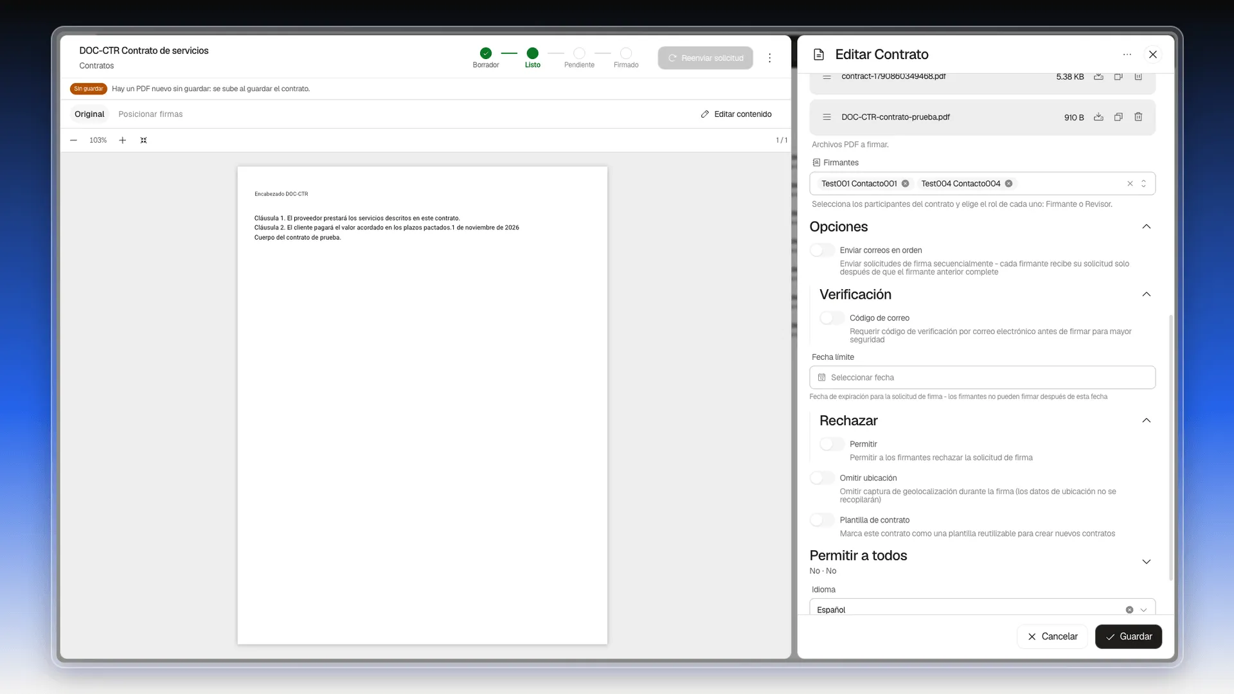Delete DOC-CTR-contrato-prueba.pdf file
This screenshot has height=694, width=1234.
pyautogui.click(x=1138, y=117)
